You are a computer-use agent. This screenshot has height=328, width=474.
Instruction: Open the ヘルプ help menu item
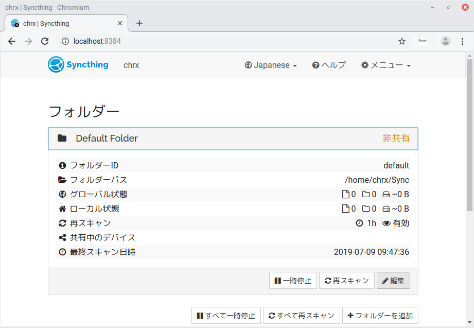coord(329,65)
